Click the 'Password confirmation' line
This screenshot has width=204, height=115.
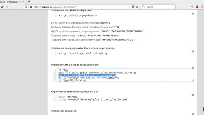click(x=85, y=35)
